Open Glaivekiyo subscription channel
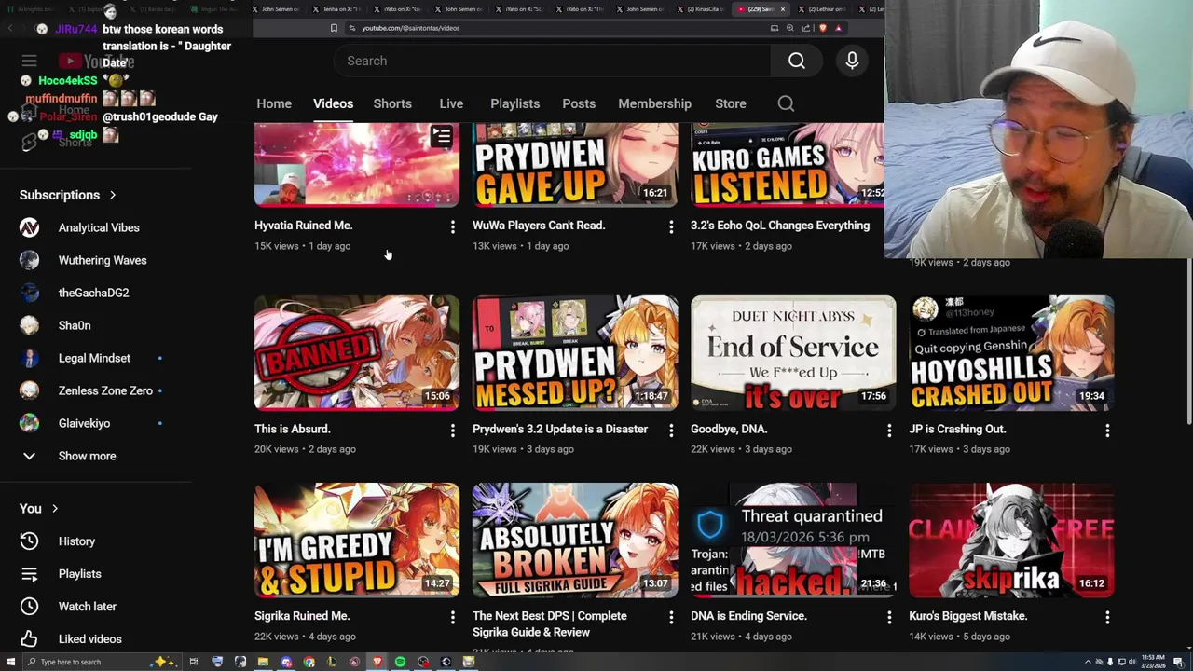This screenshot has width=1193, height=671. tap(84, 423)
